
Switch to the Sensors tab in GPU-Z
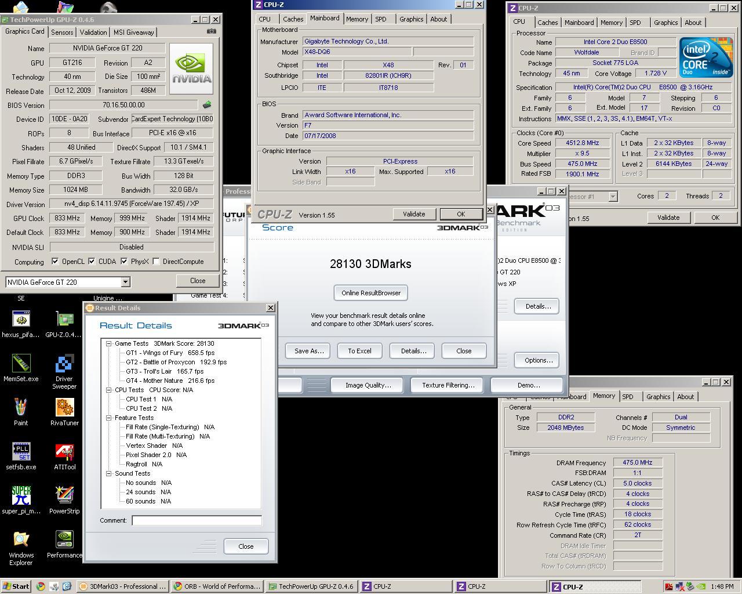62,32
